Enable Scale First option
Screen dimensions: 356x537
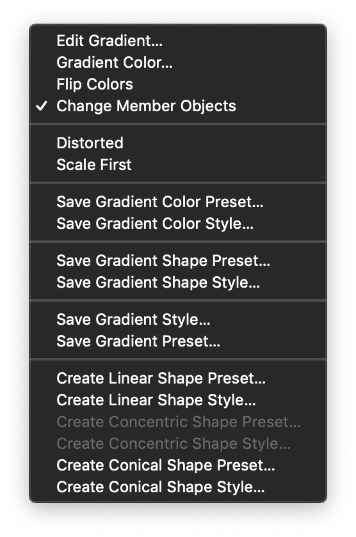click(178, 165)
